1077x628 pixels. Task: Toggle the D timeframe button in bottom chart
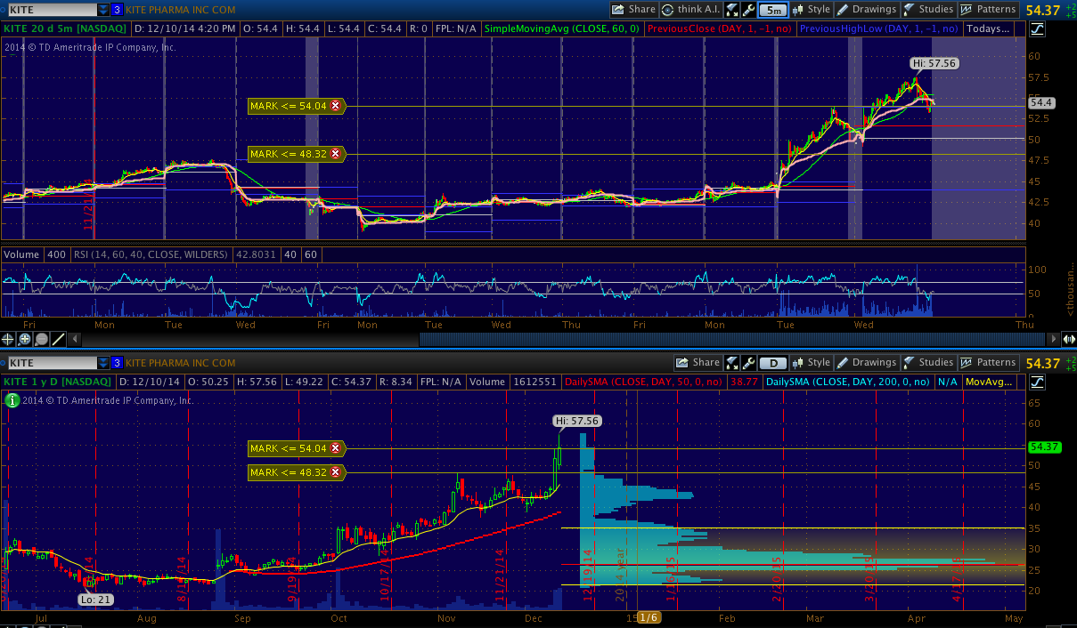pyautogui.click(x=774, y=363)
